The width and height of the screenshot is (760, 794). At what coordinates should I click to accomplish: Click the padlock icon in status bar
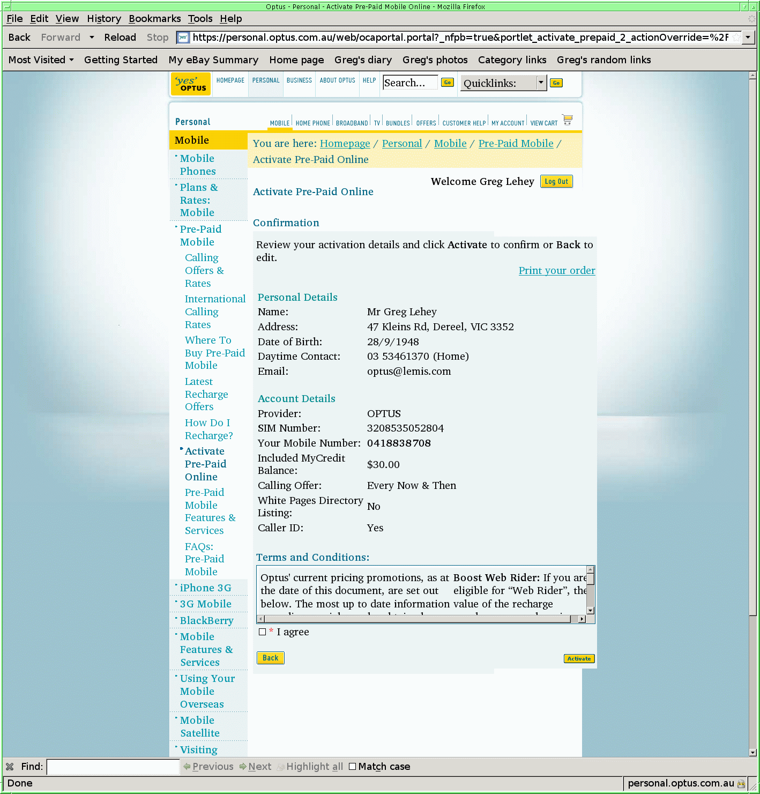pos(741,783)
